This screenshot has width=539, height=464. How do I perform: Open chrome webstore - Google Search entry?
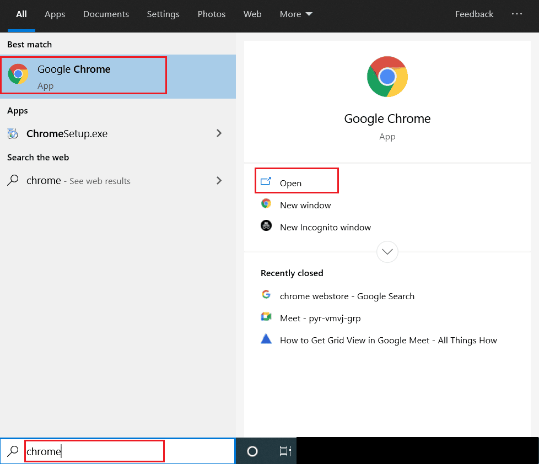[x=347, y=296]
